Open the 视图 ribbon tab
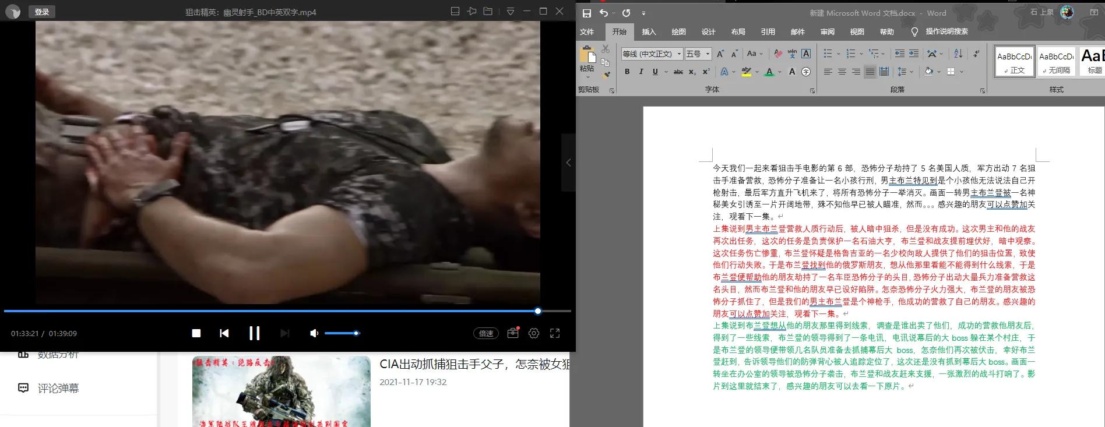This screenshot has height=427, width=1105. tap(857, 31)
